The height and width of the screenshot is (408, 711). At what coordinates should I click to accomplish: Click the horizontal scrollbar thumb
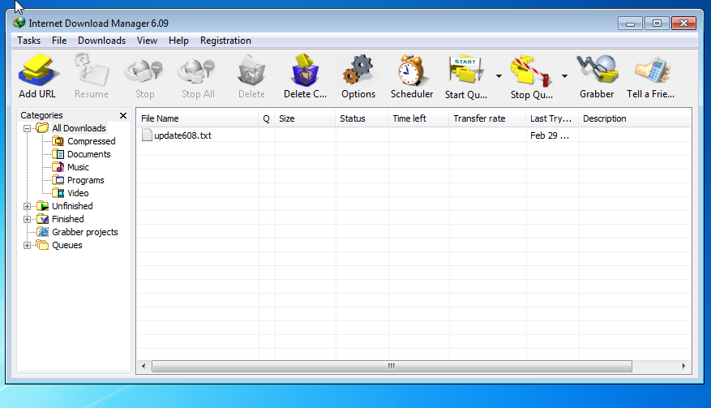(392, 366)
